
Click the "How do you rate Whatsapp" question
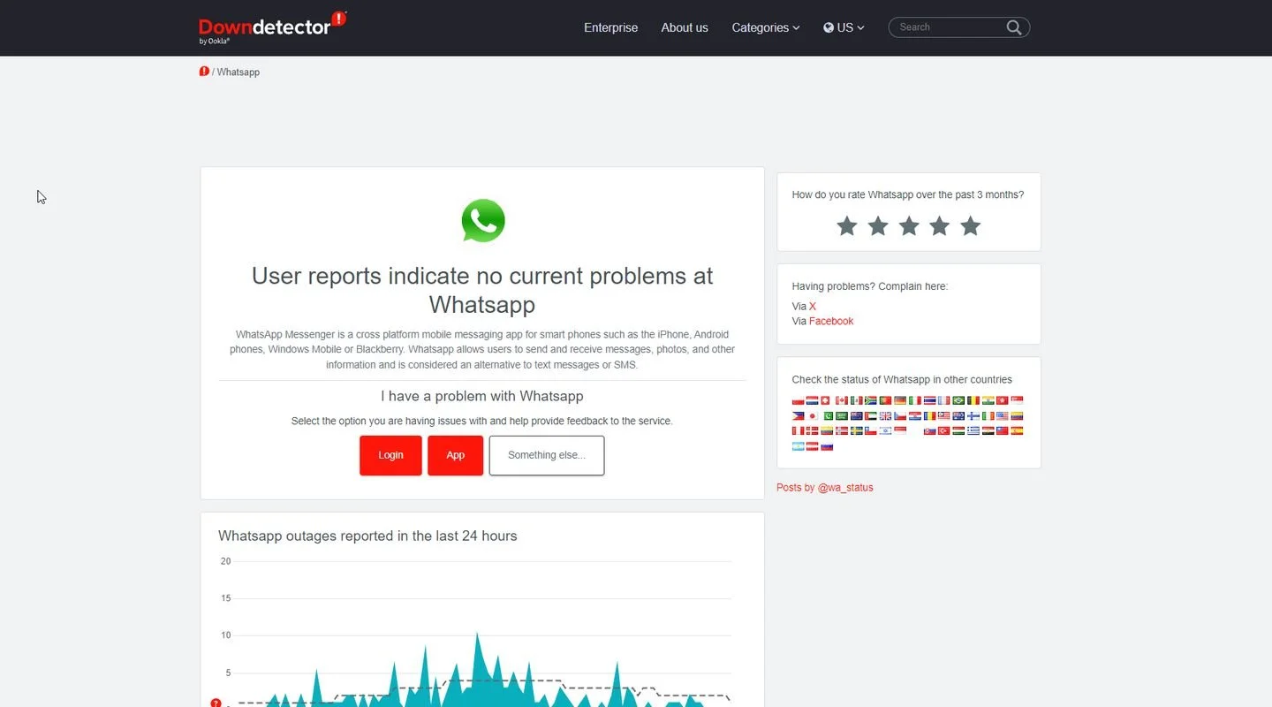[x=908, y=194]
